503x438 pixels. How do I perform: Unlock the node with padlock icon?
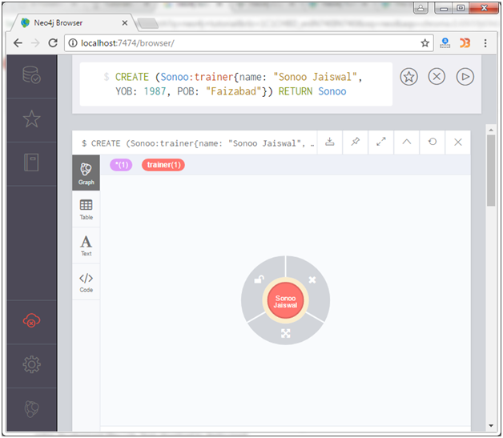coord(259,279)
